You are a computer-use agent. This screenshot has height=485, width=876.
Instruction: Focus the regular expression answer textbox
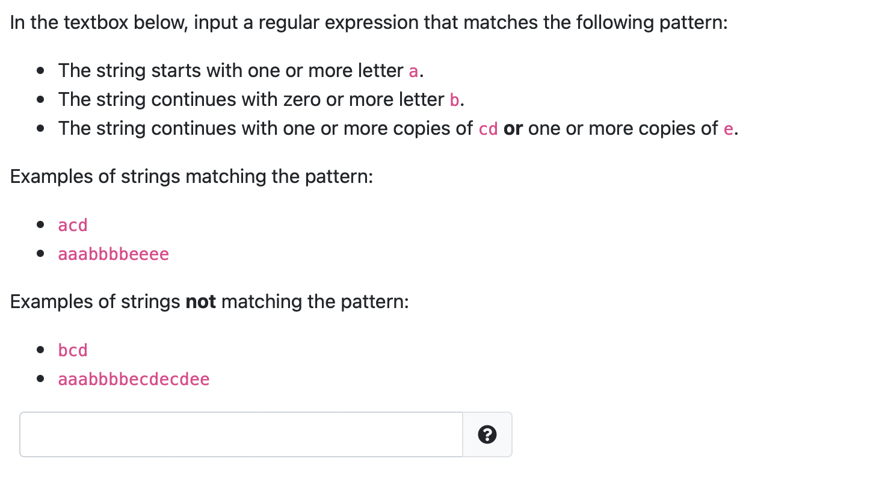[241, 434]
